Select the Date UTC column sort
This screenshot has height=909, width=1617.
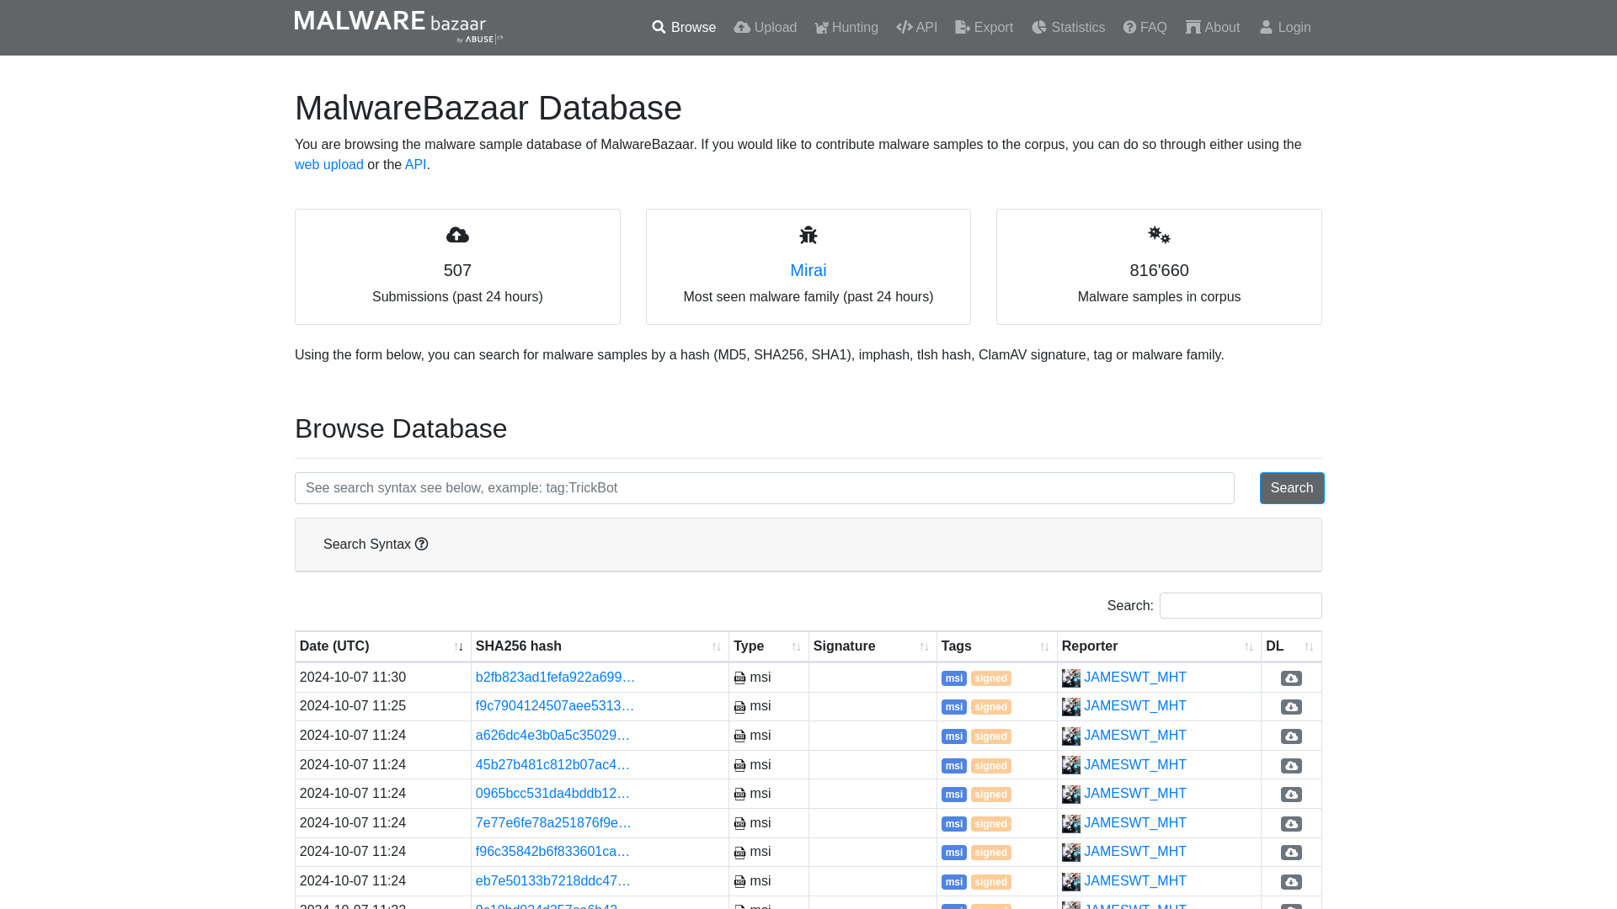459,646
